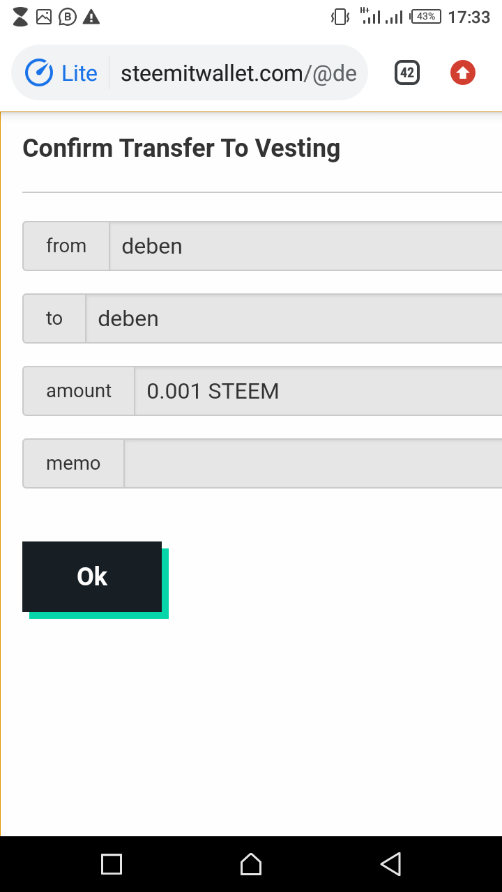This screenshot has width=502, height=892.
Task: Focus the empty memo field
Action: (312, 463)
